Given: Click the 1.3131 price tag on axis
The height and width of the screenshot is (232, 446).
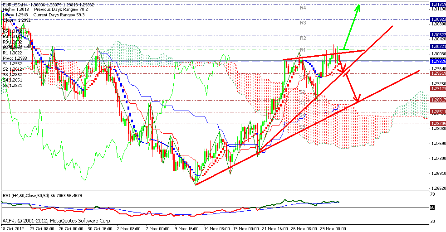Looking at the screenshot, I should tap(437, 4).
